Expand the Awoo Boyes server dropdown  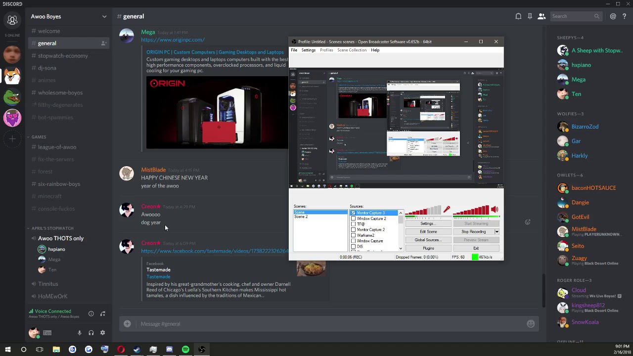(x=104, y=16)
